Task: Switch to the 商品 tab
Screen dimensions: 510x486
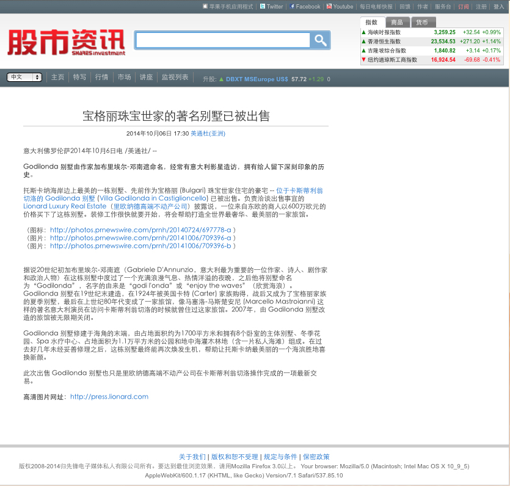Action: pos(397,22)
